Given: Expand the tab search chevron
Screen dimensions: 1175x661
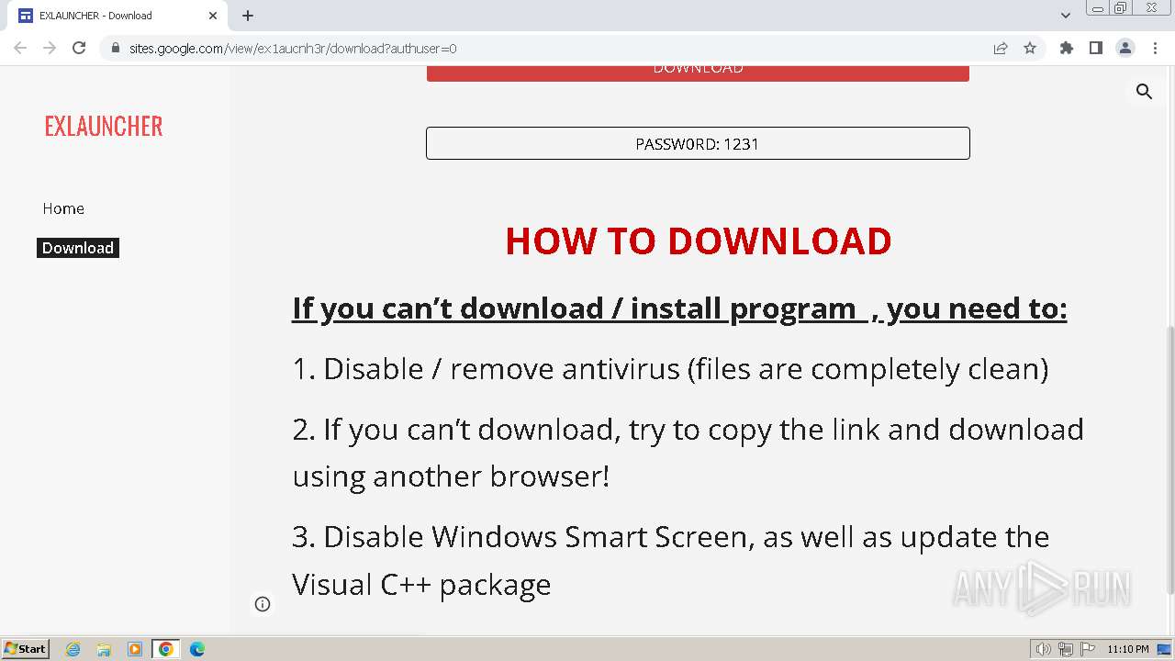Looking at the screenshot, I should point(1066,16).
